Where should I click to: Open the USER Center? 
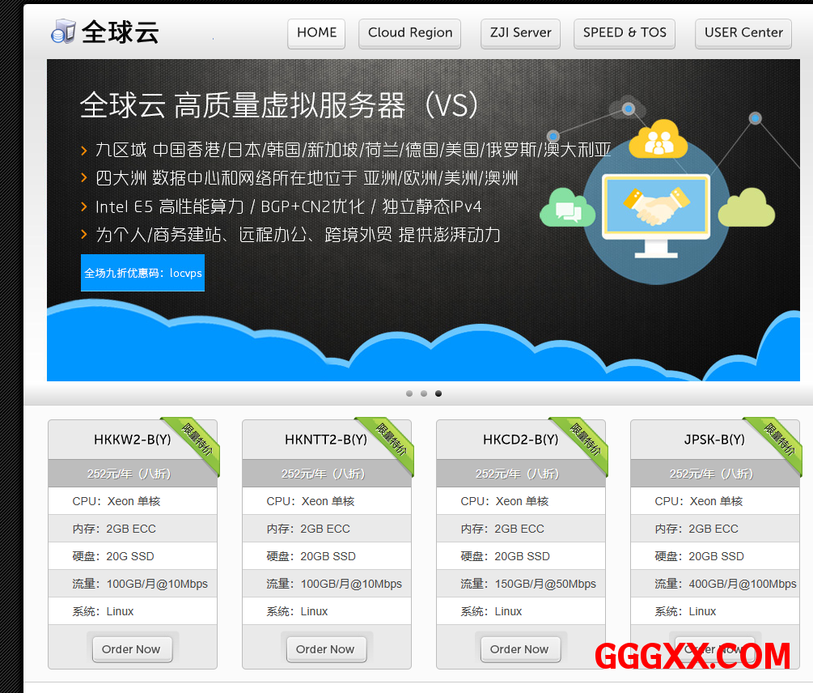click(x=743, y=33)
